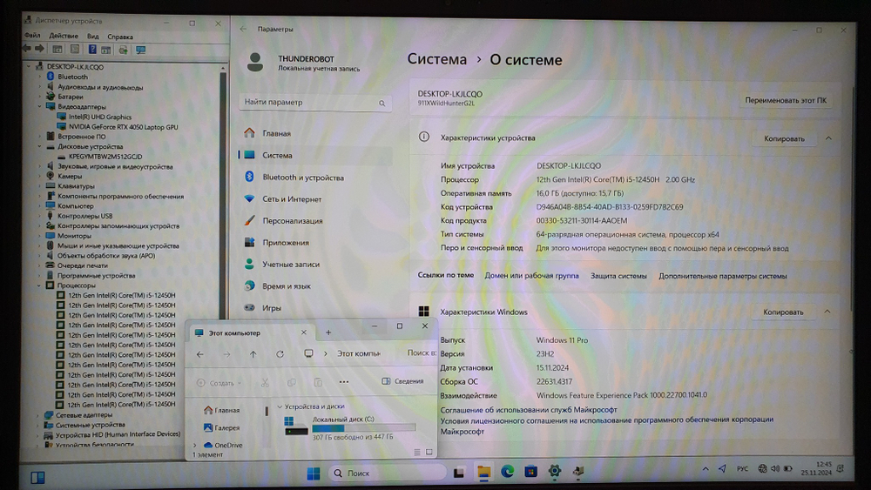This screenshot has height=490, width=871.
Task: Click the blue help icon in Device Manager toolbar
Action: pos(92,50)
